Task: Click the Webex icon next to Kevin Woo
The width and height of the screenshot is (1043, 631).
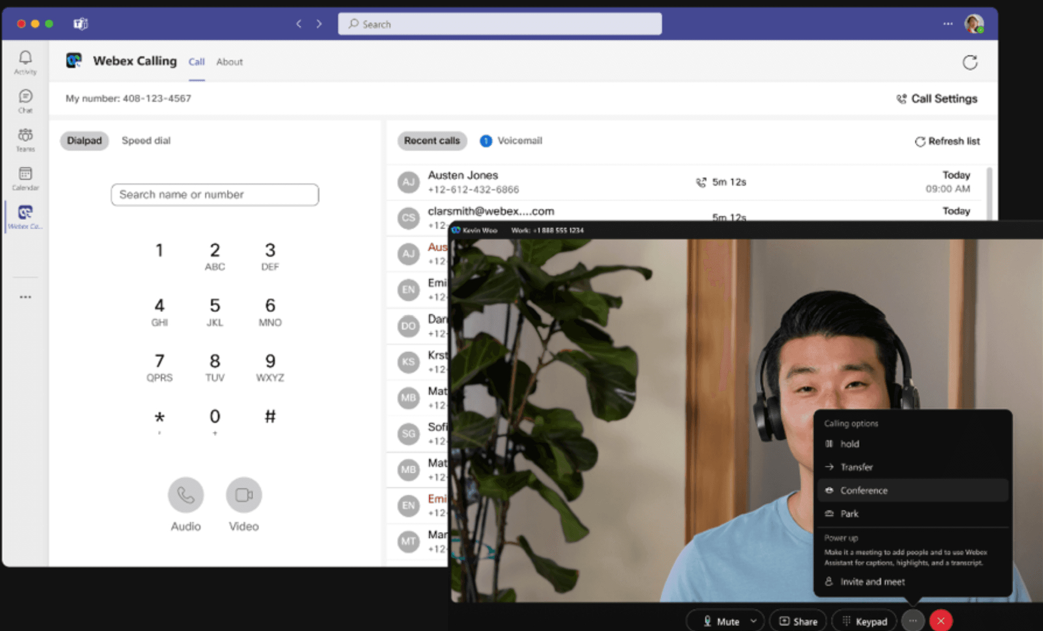Action: tap(456, 230)
